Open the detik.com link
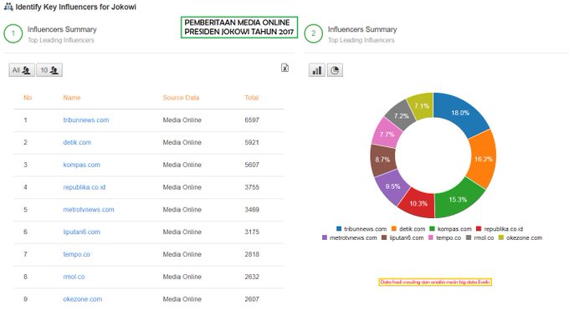 77,142
